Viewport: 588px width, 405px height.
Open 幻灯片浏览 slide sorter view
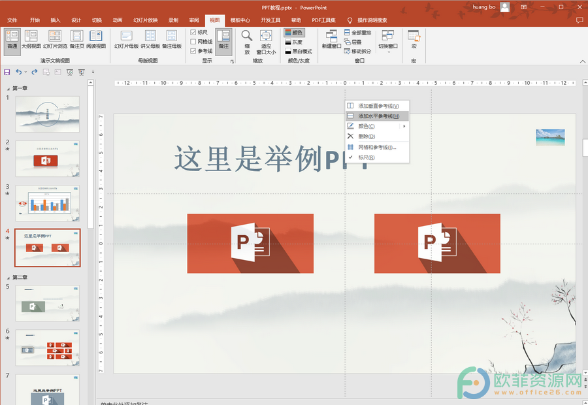[55, 40]
